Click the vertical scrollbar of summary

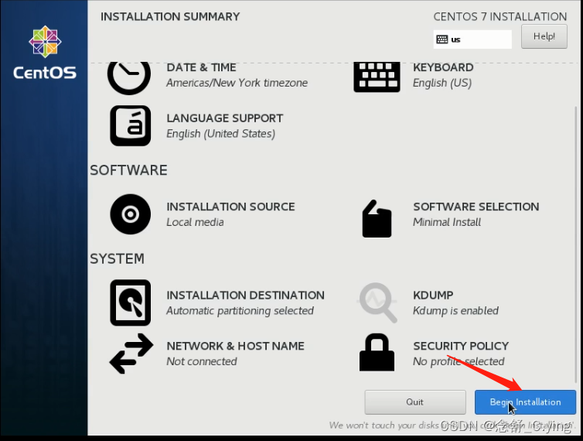click(577, 245)
